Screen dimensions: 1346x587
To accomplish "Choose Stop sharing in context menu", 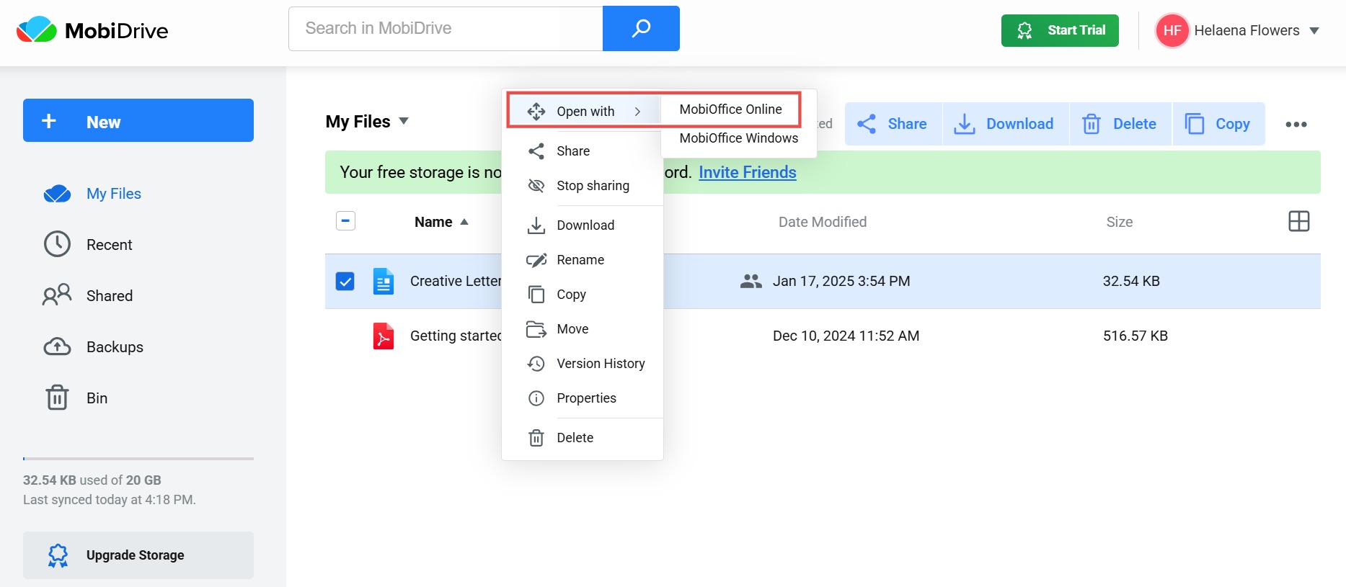I will [x=592, y=186].
